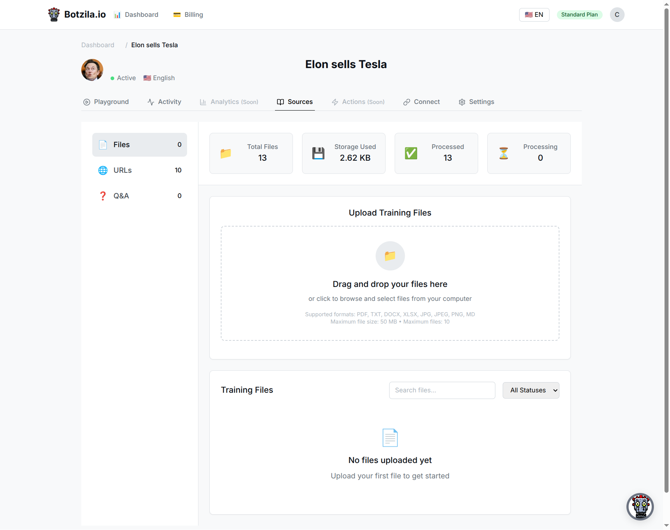Click the empty-state document icon
670x530 pixels.
[390, 438]
